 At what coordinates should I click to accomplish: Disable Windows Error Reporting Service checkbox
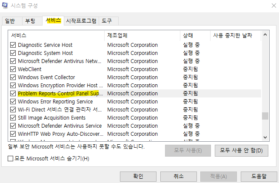pos(13,101)
